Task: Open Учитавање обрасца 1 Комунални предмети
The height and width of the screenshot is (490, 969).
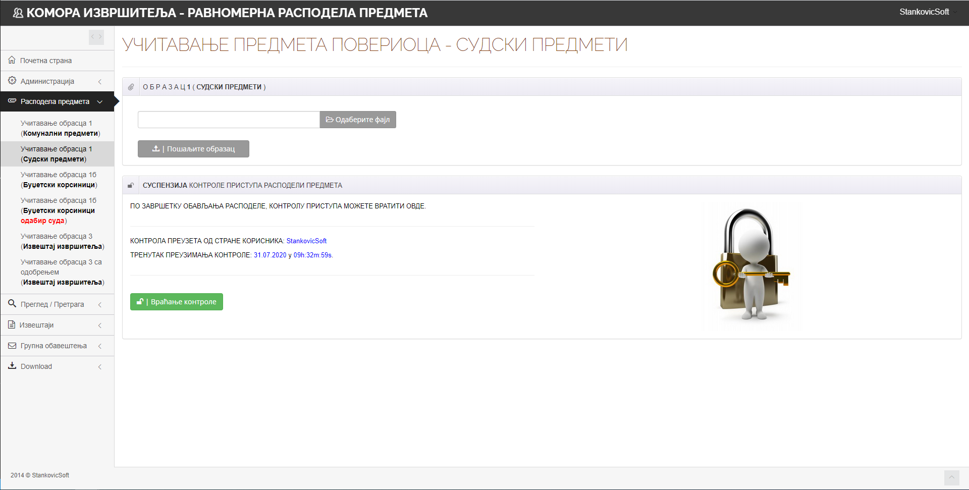Action: tap(60, 128)
